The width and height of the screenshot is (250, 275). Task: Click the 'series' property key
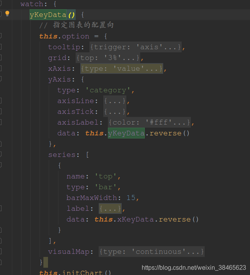point(62,155)
